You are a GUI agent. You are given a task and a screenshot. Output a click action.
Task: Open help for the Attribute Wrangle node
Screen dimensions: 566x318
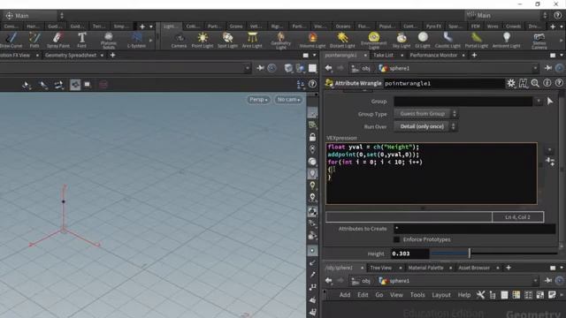tap(559, 83)
